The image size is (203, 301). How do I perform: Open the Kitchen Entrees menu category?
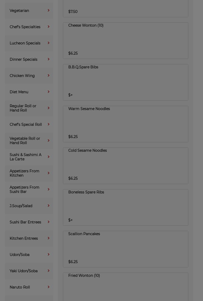[x=24, y=238]
